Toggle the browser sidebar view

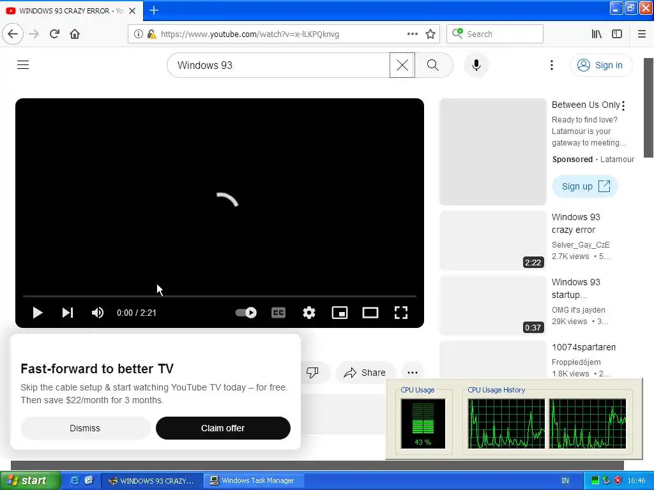[617, 34]
